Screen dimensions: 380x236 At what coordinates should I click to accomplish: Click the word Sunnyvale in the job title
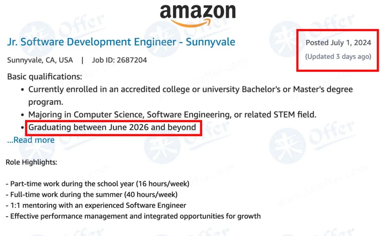(x=210, y=42)
